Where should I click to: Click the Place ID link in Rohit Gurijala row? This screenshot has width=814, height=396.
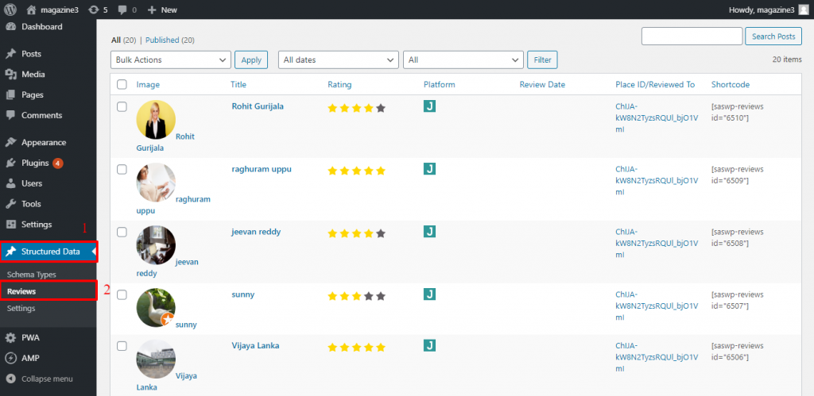point(657,117)
